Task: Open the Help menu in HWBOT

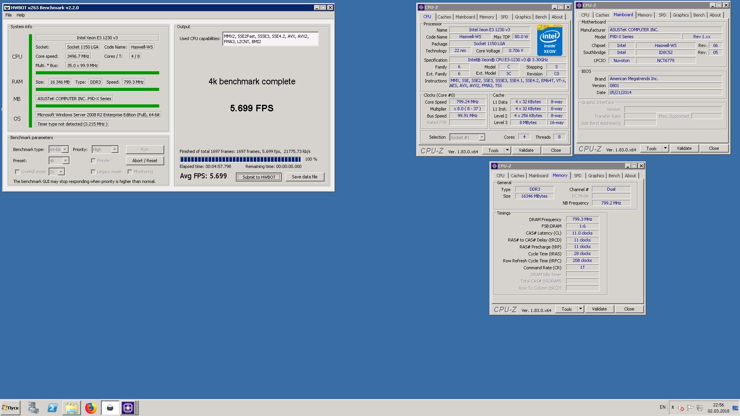Action: (x=21, y=15)
